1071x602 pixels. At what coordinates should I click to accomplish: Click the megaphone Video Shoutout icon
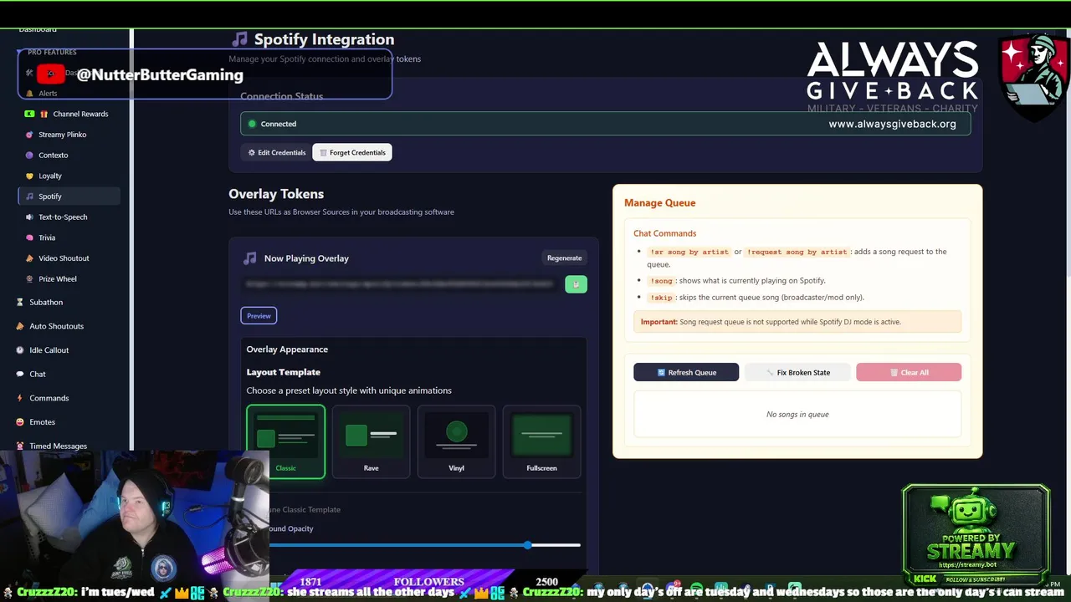pyautogui.click(x=29, y=258)
